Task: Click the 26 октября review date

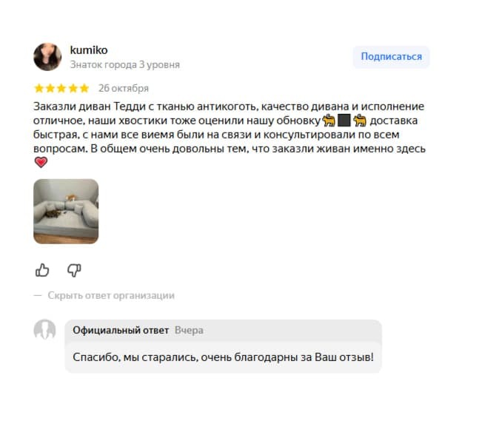Action: pyautogui.click(x=124, y=88)
